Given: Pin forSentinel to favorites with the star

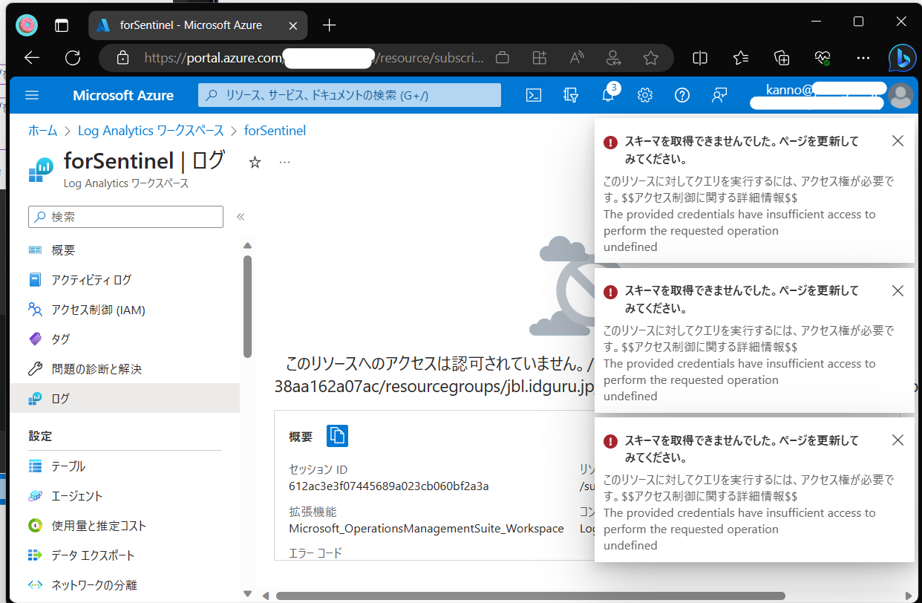Looking at the screenshot, I should click(x=255, y=162).
